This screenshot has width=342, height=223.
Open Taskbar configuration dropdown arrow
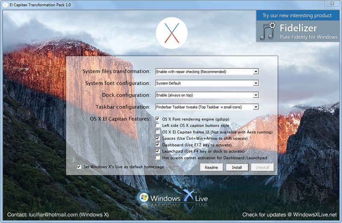click(256, 107)
